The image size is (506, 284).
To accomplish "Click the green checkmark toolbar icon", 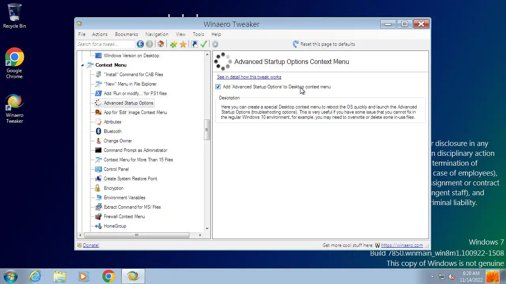I will pyautogui.click(x=204, y=44).
